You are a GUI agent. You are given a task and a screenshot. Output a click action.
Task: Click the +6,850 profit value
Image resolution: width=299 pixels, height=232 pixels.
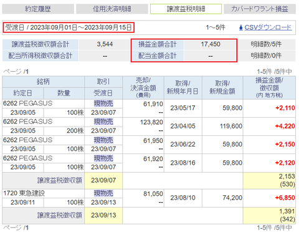285,198
